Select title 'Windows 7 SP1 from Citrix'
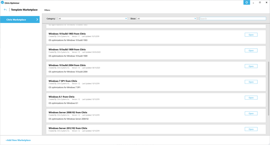 [x=63, y=81]
